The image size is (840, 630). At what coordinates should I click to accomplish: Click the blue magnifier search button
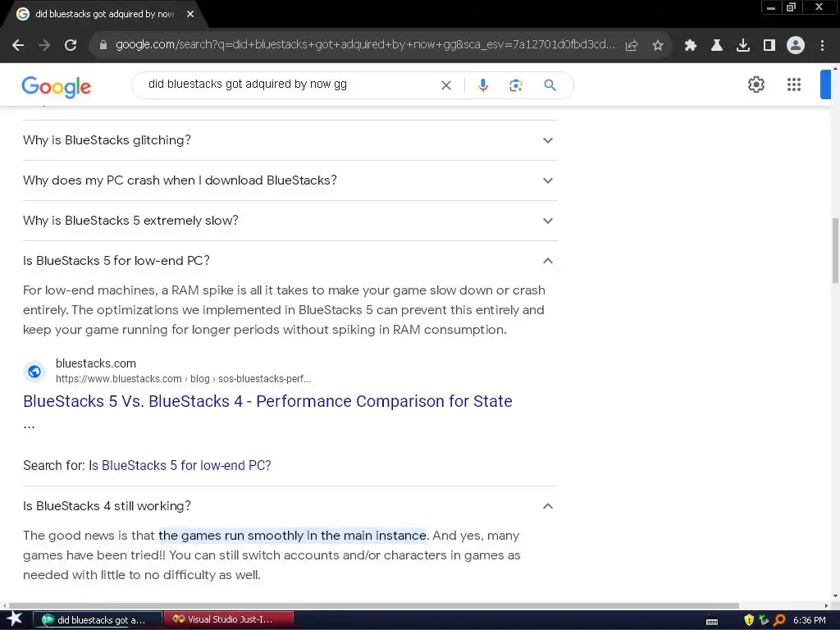coord(550,85)
